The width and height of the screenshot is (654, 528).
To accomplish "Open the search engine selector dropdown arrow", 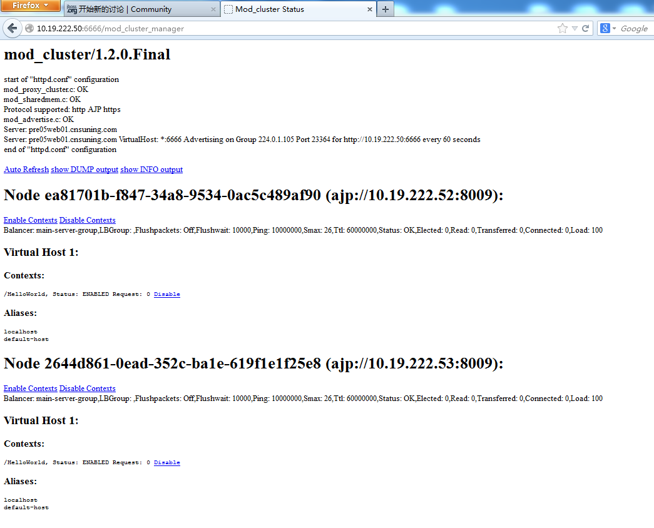I will click(614, 28).
